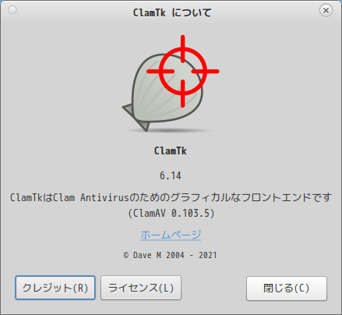
Task: Click the ClamAV 0.103.5 version text
Action: coord(171,214)
